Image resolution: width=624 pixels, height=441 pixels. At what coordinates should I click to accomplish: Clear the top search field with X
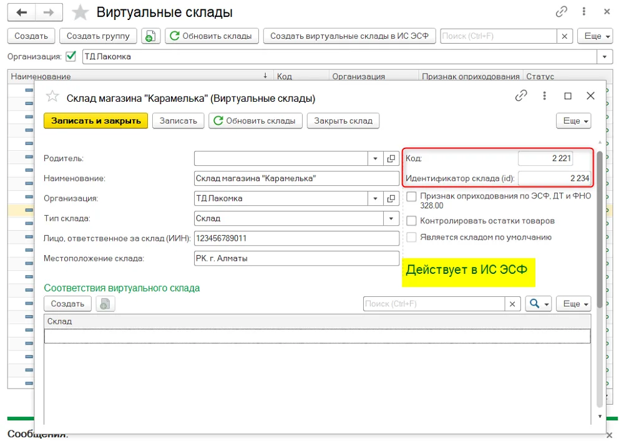point(564,36)
